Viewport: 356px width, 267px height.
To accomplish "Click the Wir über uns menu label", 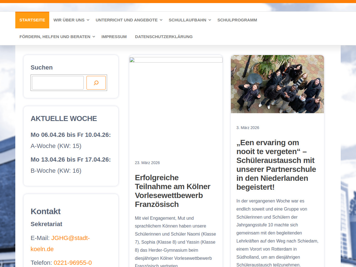I will [x=69, y=20].
